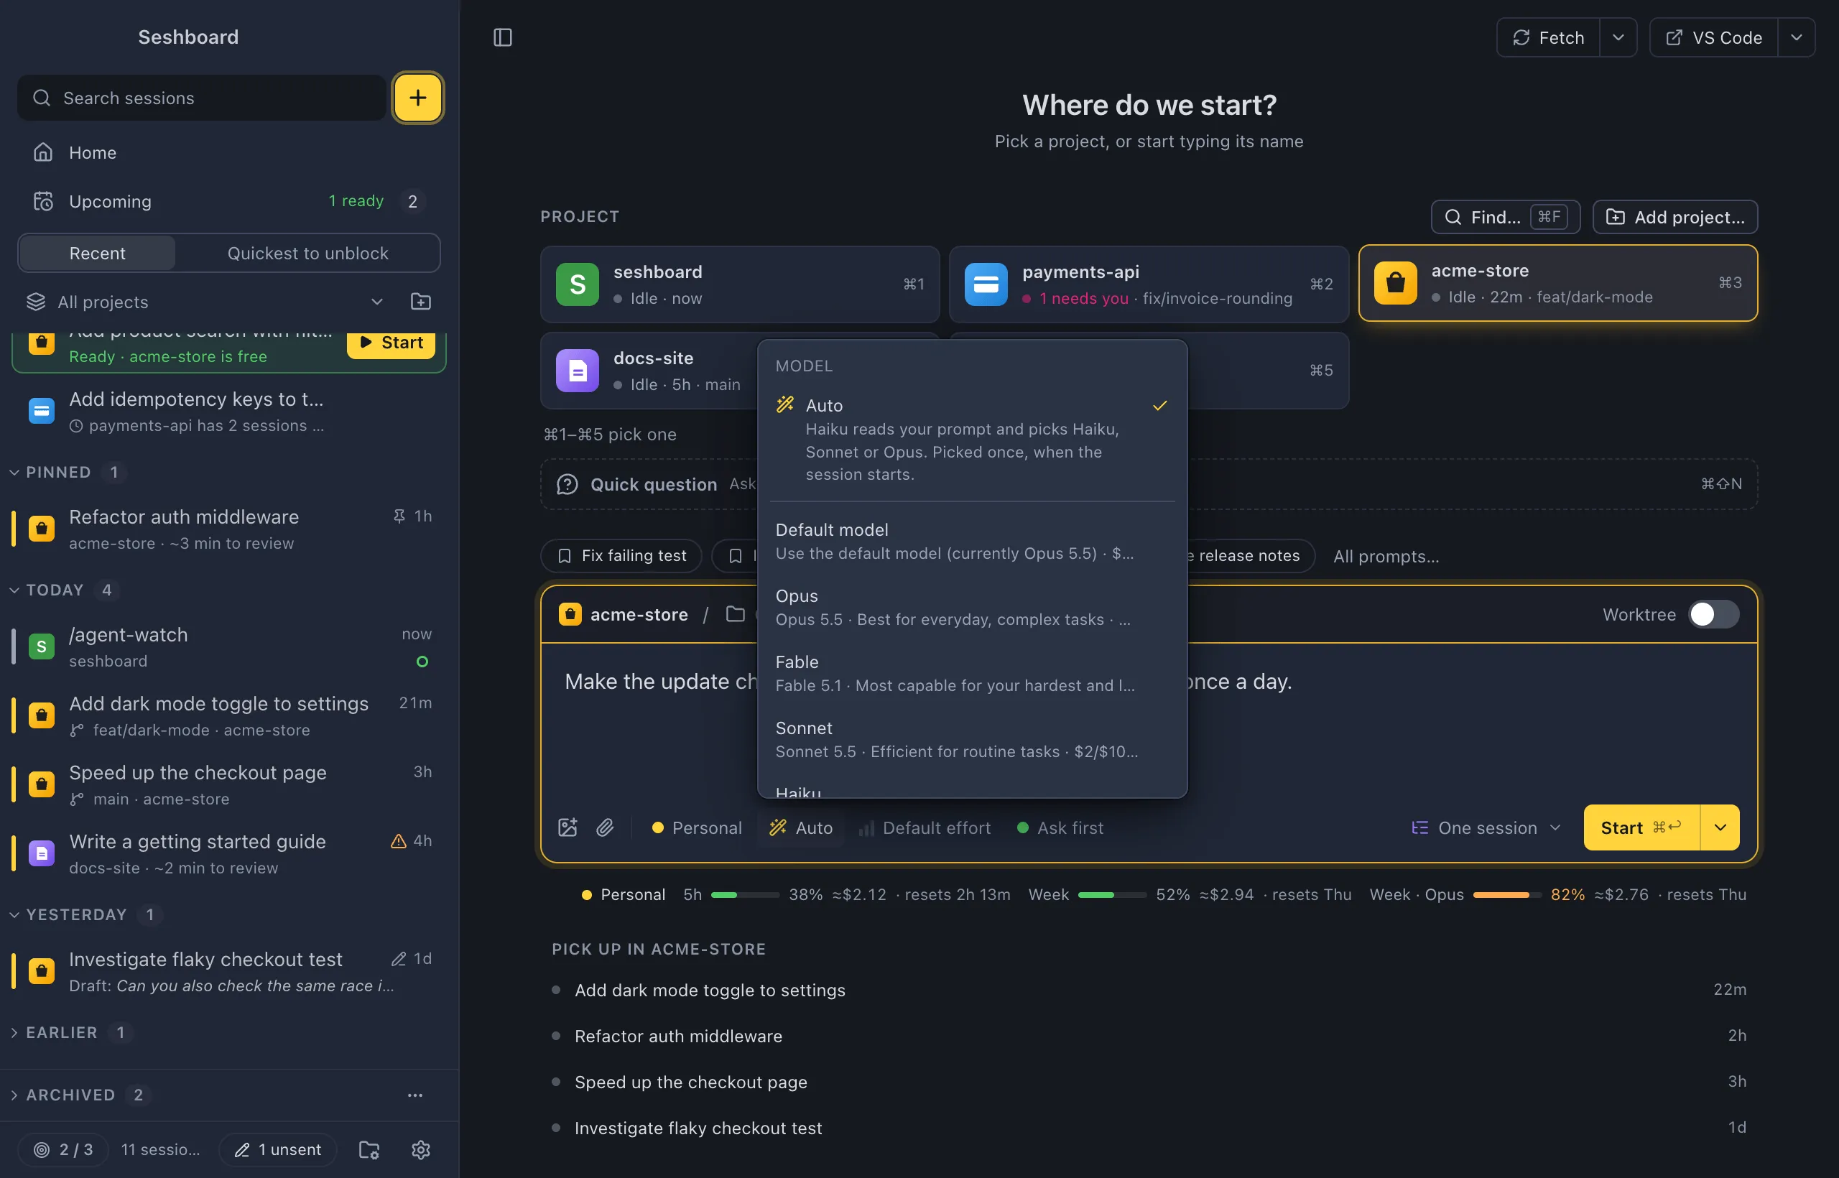
Task: Click the Search sessions field
Action: (201, 98)
